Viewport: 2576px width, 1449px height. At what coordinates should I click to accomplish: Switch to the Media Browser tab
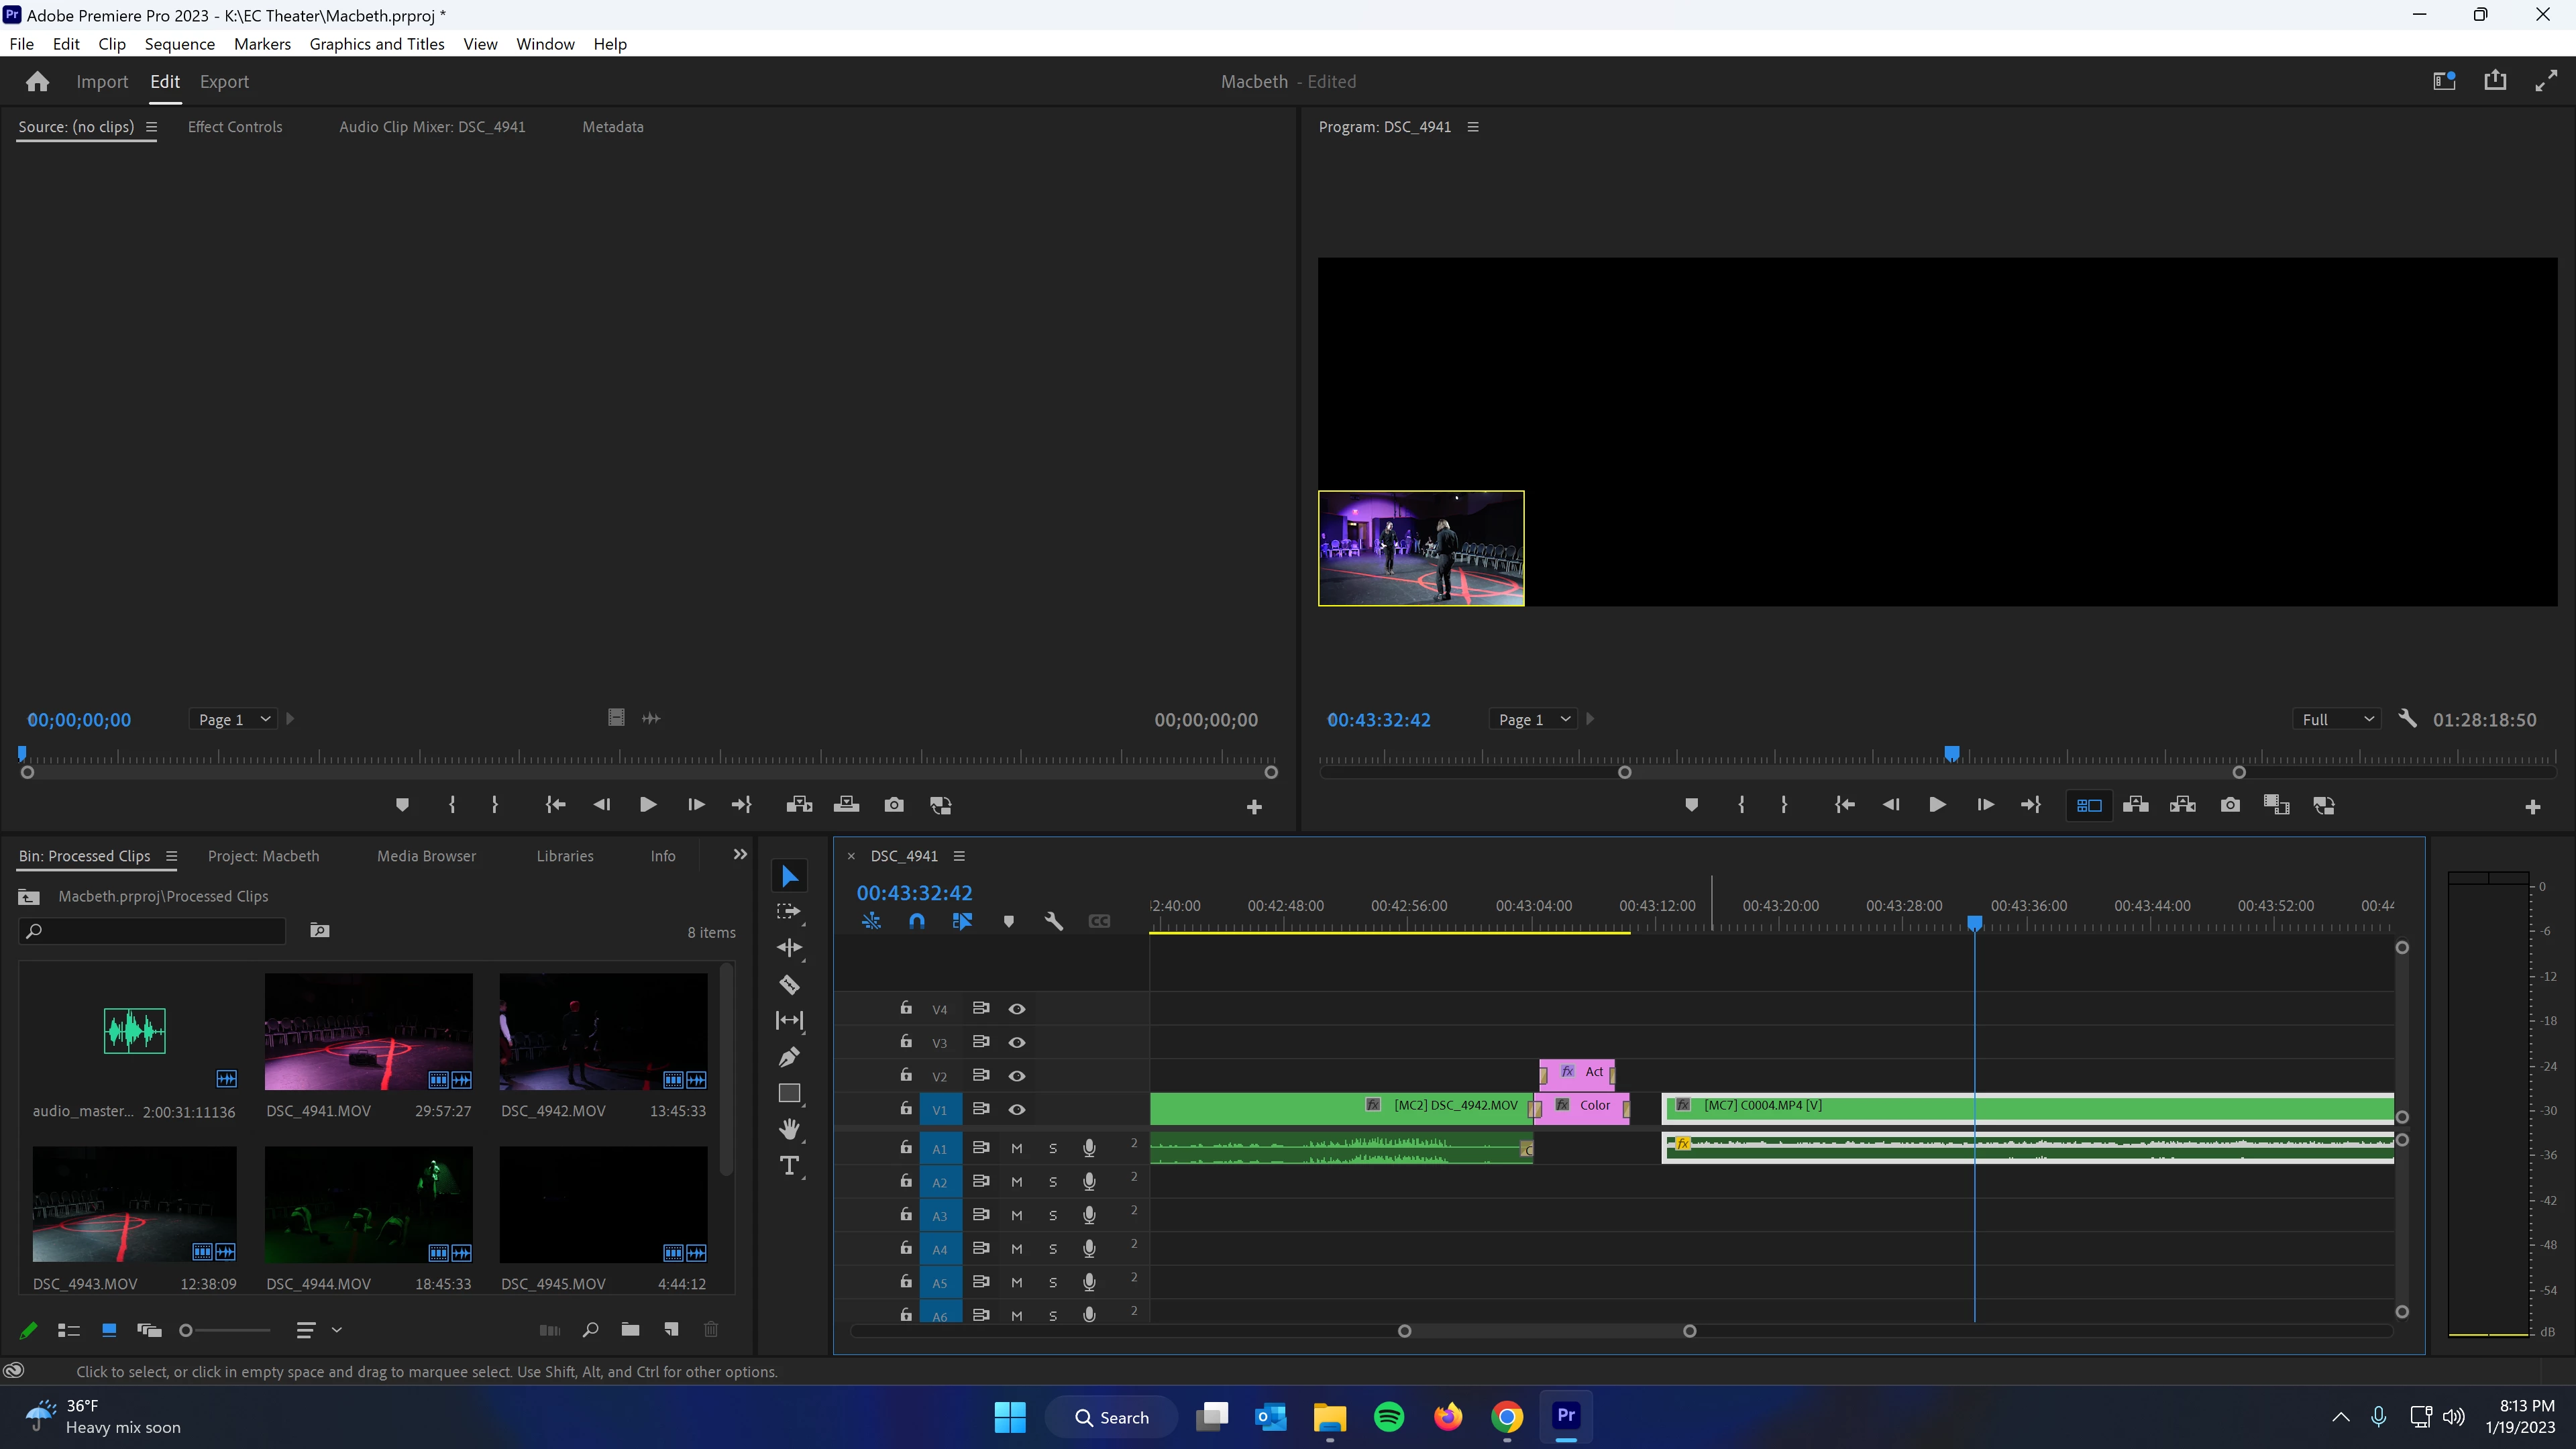426,856
